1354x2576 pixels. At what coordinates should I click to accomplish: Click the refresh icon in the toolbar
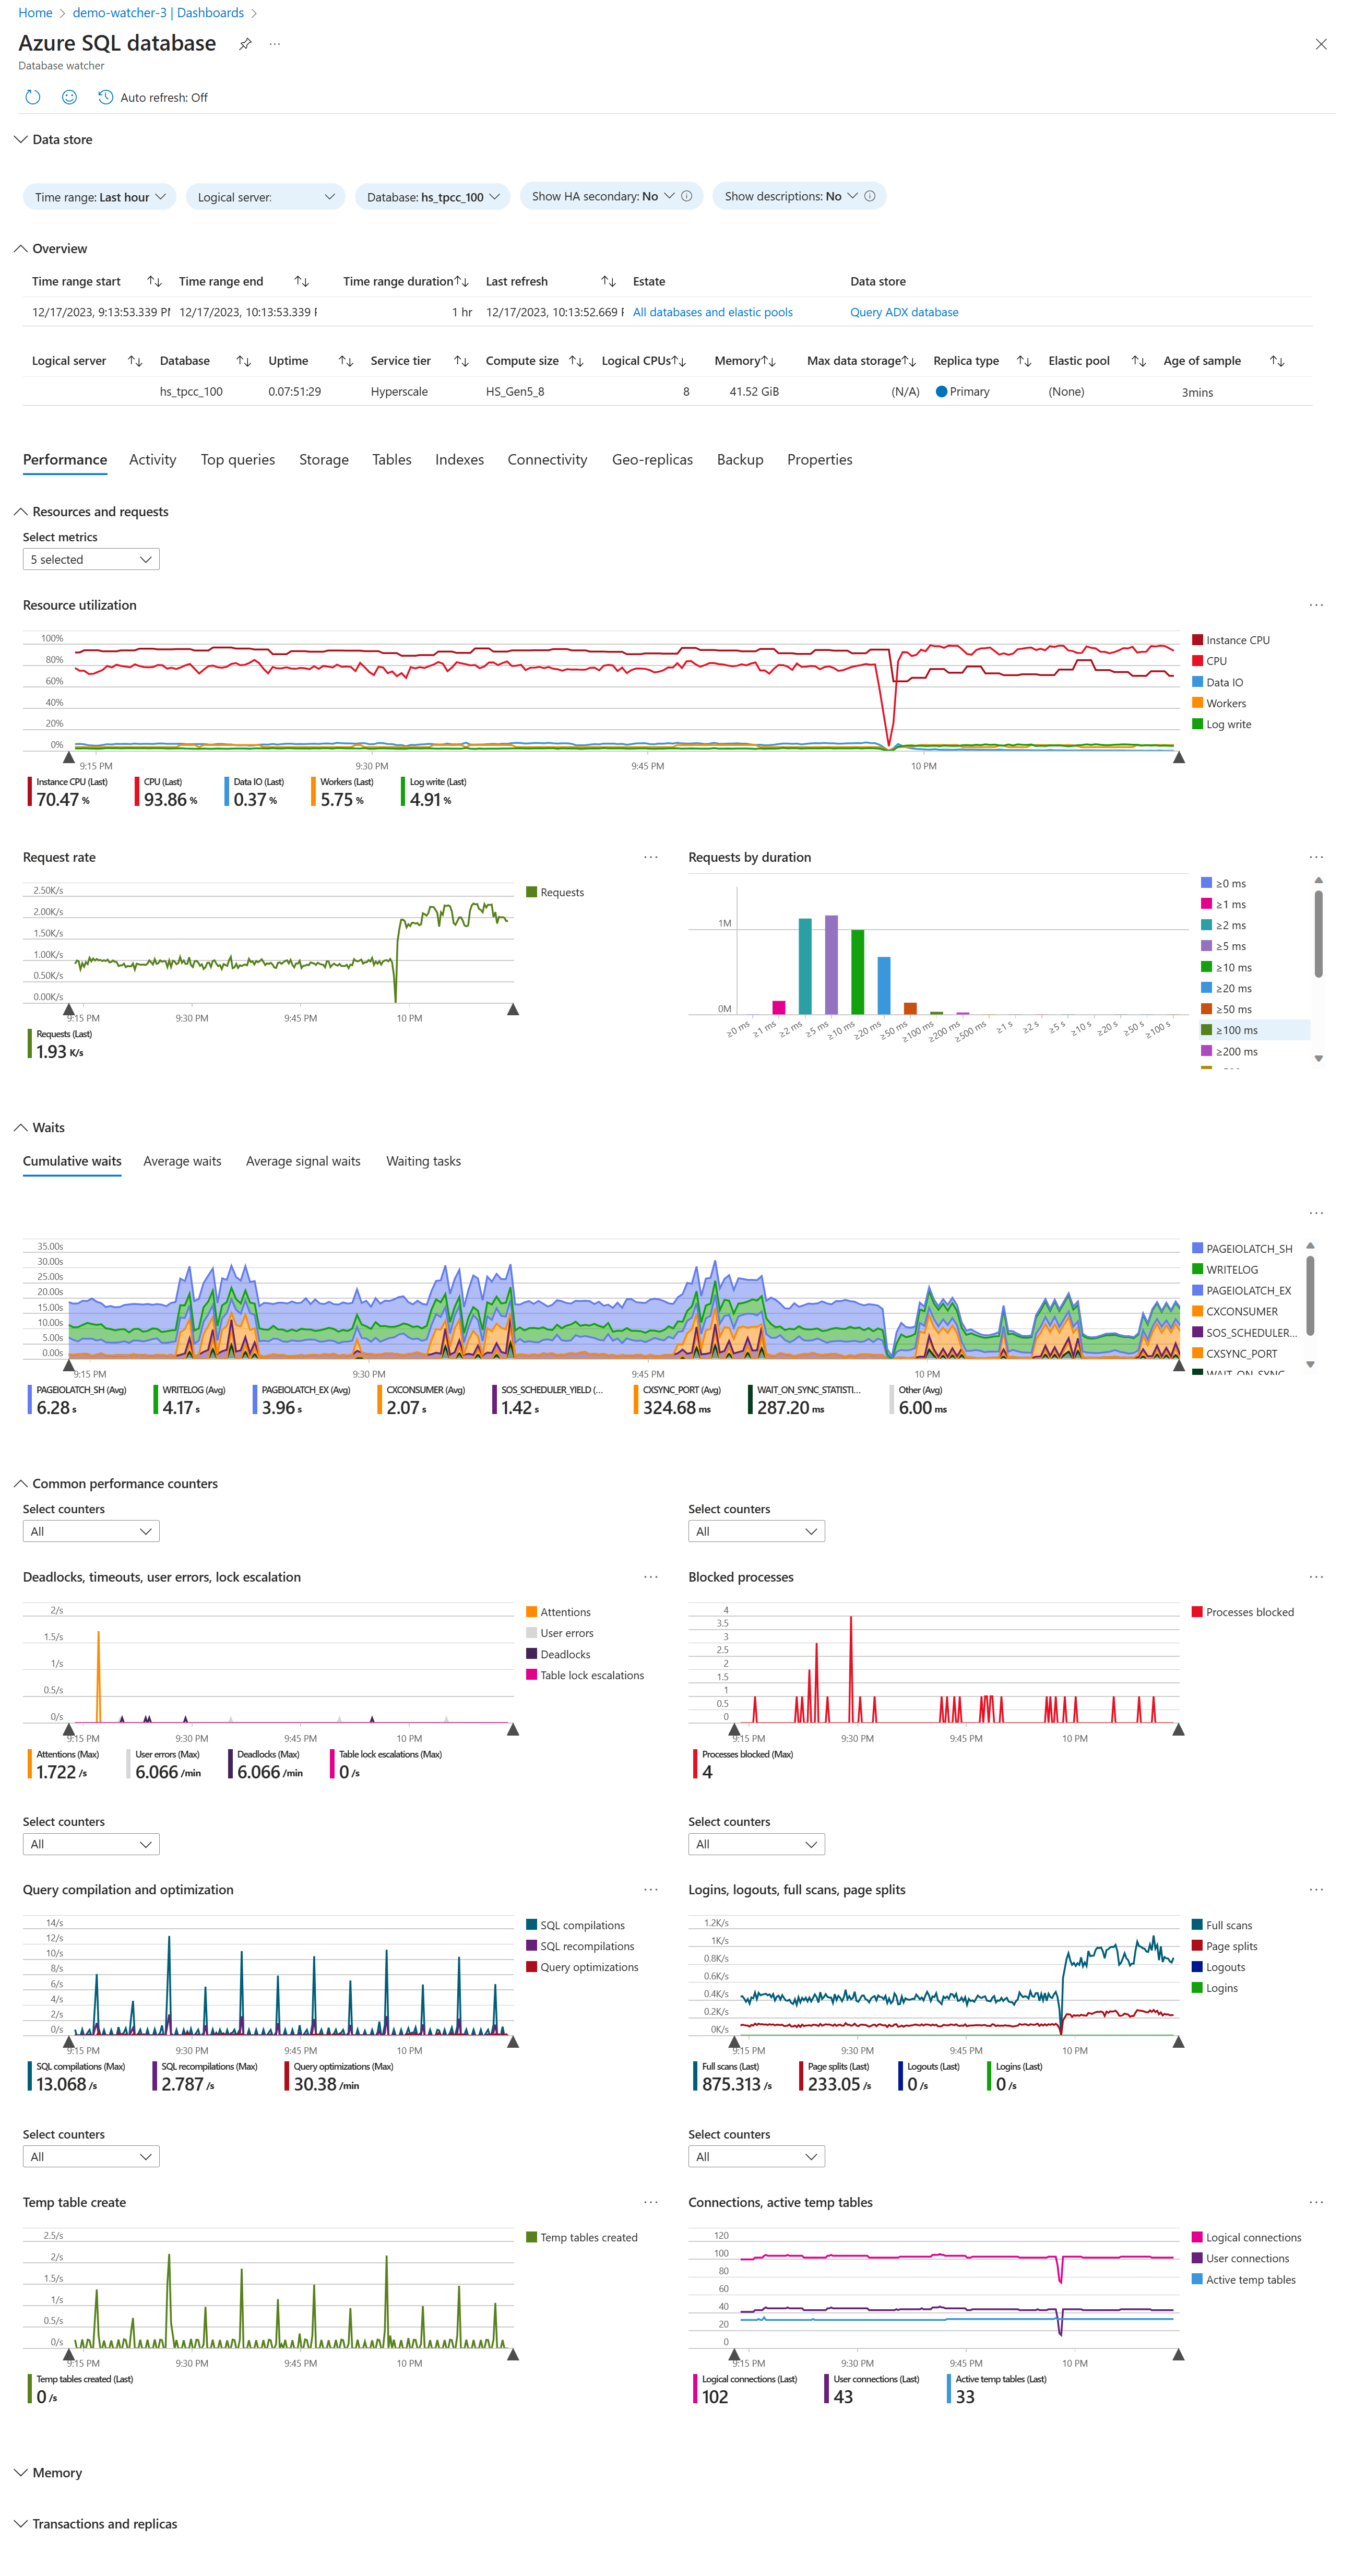(x=33, y=97)
